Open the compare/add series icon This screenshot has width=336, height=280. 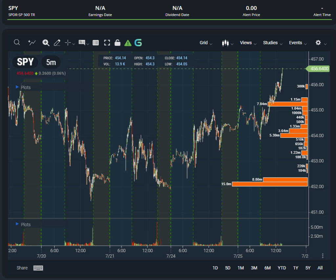[x=32, y=42]
